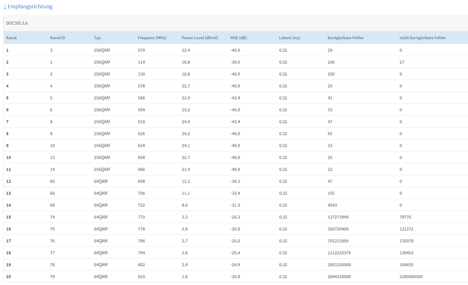Select frequency value 802

[141, 265]
